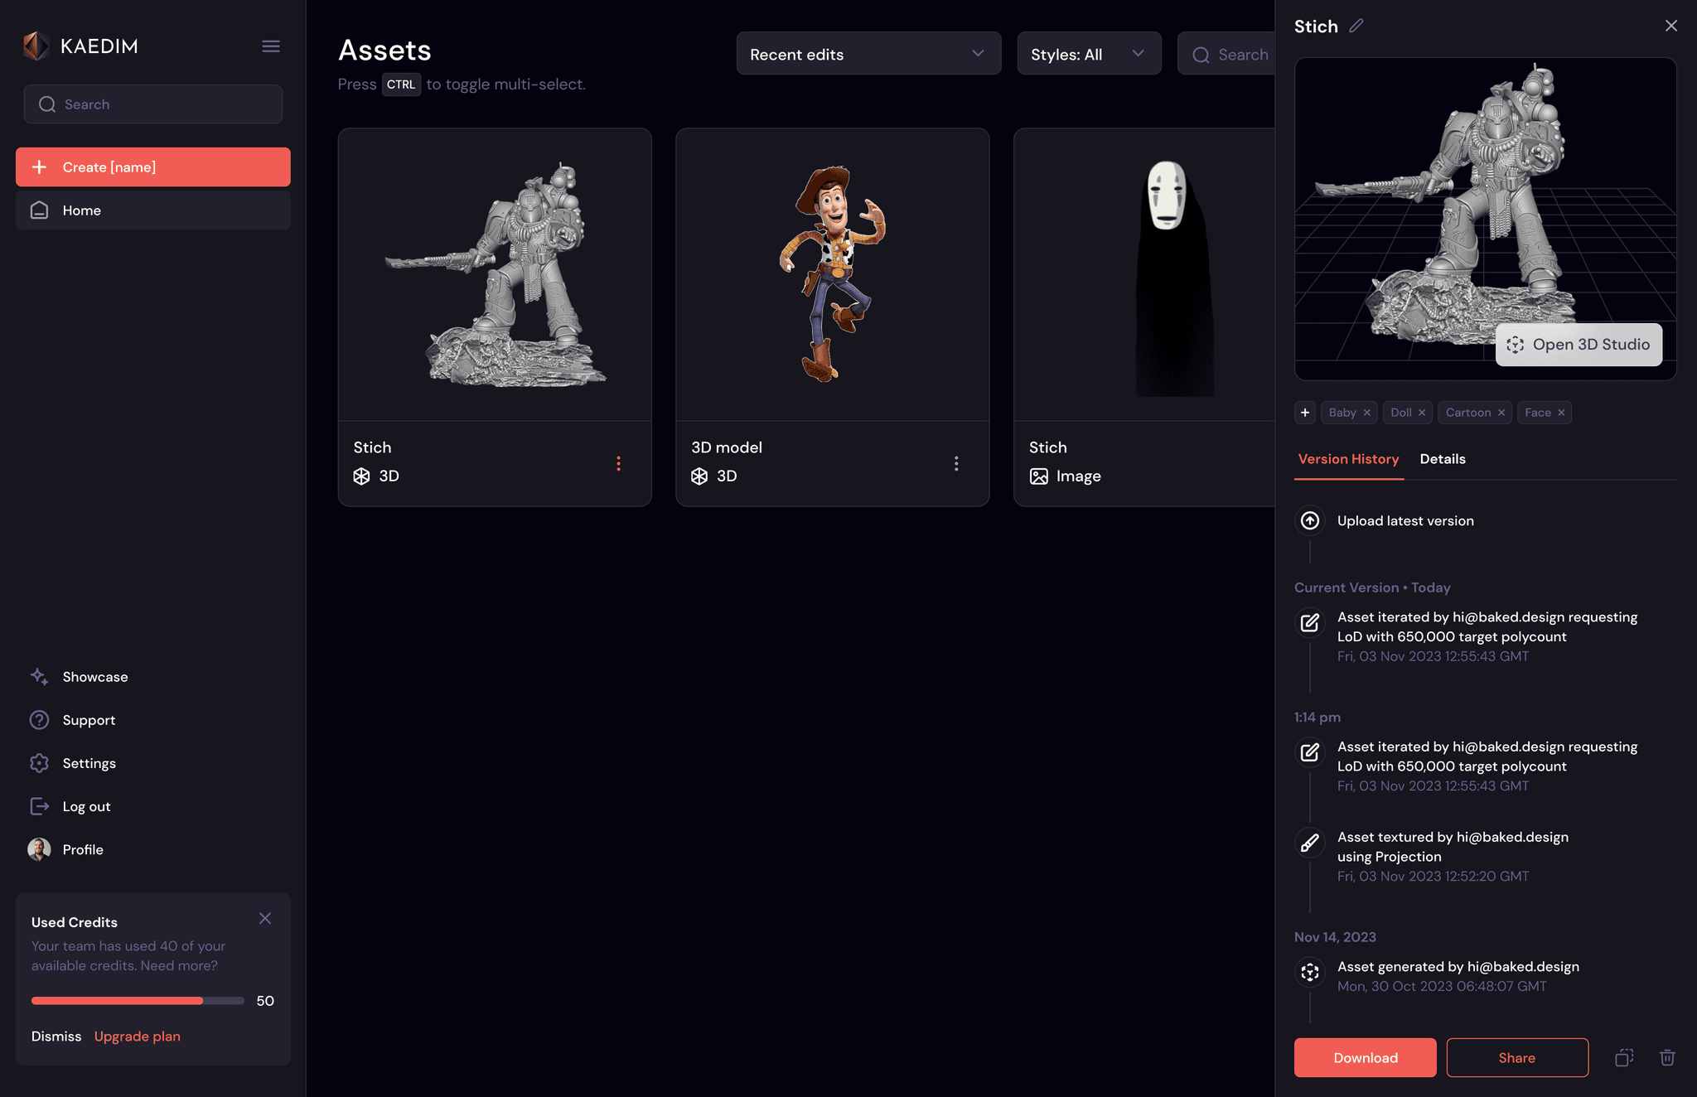The height and width of the screenshot is (1097, 1697).
Task: Delete the asset using the trash icon
Action: [1668, 1058]
